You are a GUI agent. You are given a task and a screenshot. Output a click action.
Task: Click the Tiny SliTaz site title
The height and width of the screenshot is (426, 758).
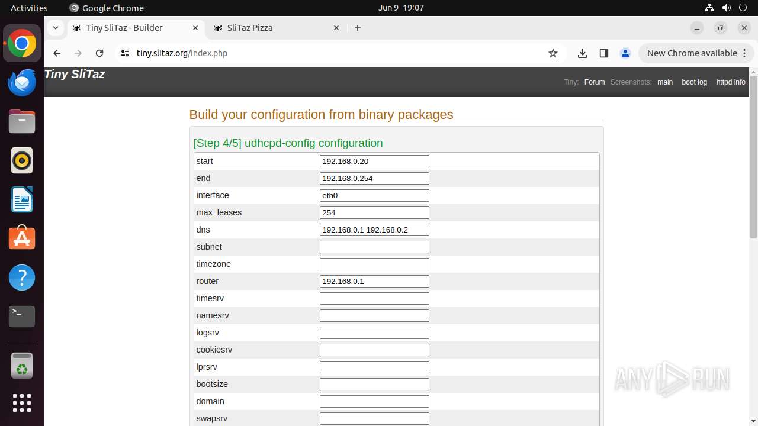[x=75, y=74]
